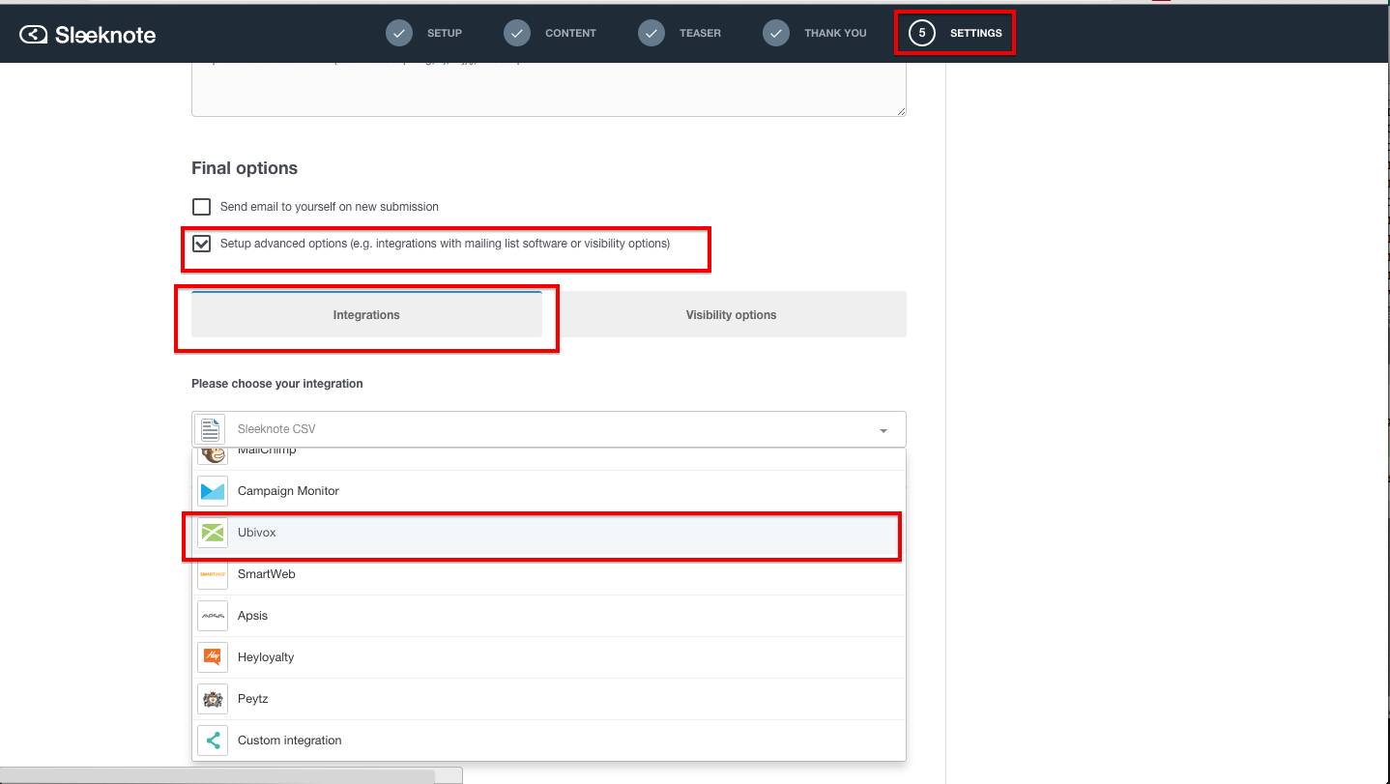Click the Apsis logo icon

tap(213, 616)
